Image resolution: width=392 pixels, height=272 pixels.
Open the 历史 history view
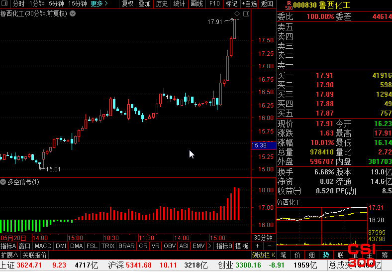pos(162,3)
